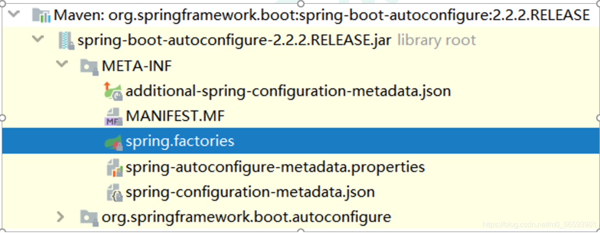Image resolution: width=600 pixels, height=233 pixels.
Task: Click the MANIFEST.MF file icon
Action: click(x=113, y=116)
